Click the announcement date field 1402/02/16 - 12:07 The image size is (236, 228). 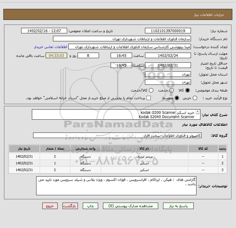coord(44,31)
